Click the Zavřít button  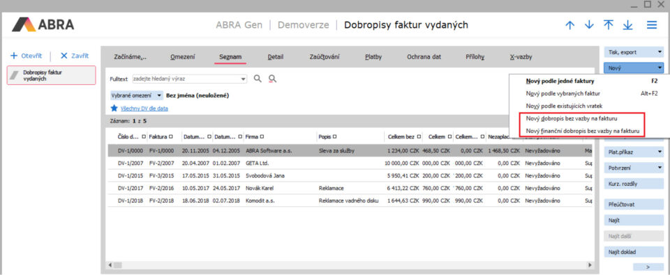(75, 56)
